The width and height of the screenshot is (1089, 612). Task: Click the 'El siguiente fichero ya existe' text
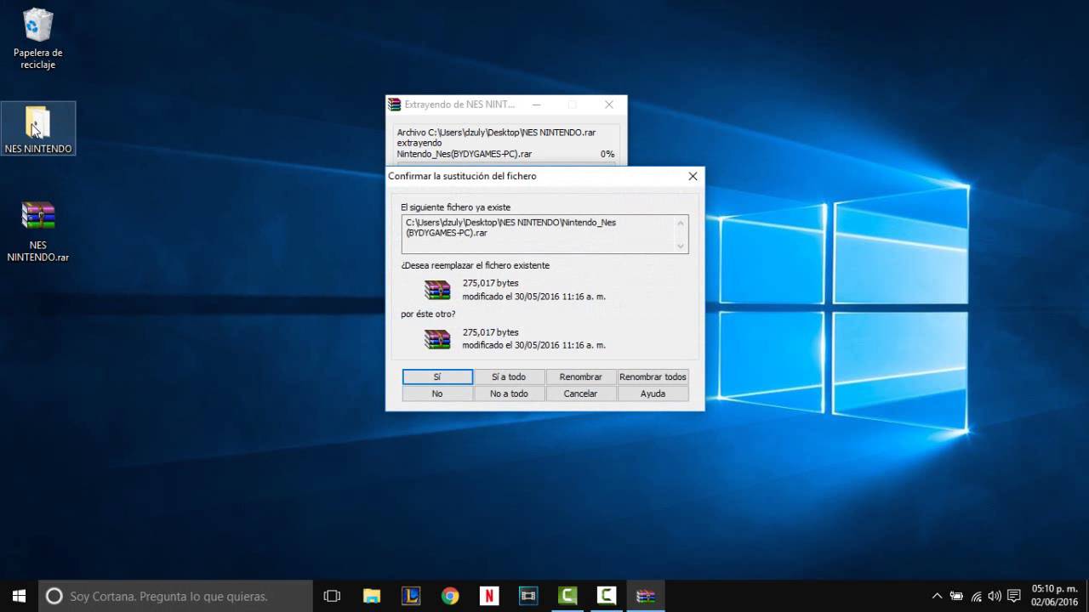coord(456,207)
